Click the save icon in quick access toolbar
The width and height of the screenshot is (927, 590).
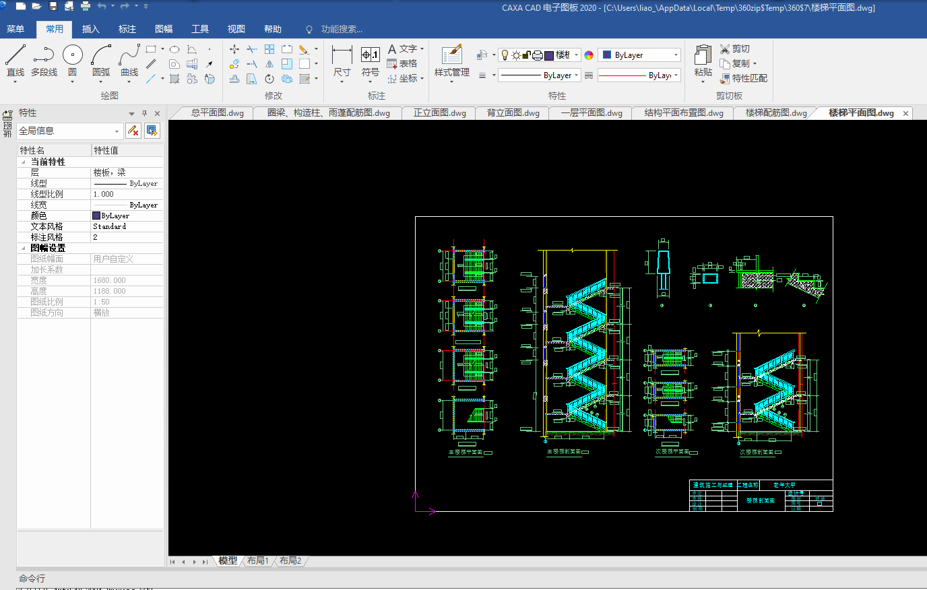pyautogui.click(x=53, y=6)
